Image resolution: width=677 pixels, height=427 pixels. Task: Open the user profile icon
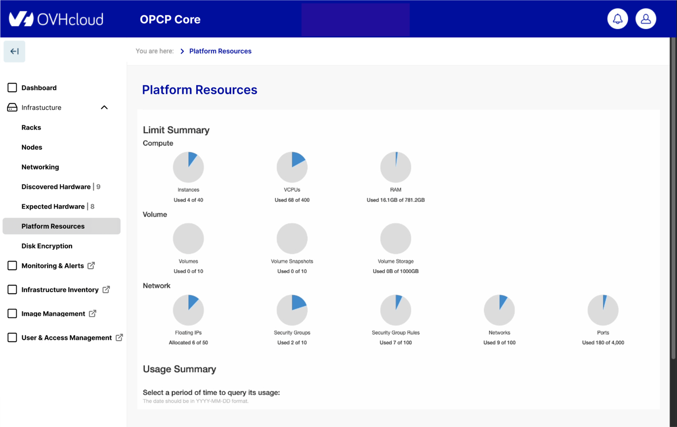(646, 19)
